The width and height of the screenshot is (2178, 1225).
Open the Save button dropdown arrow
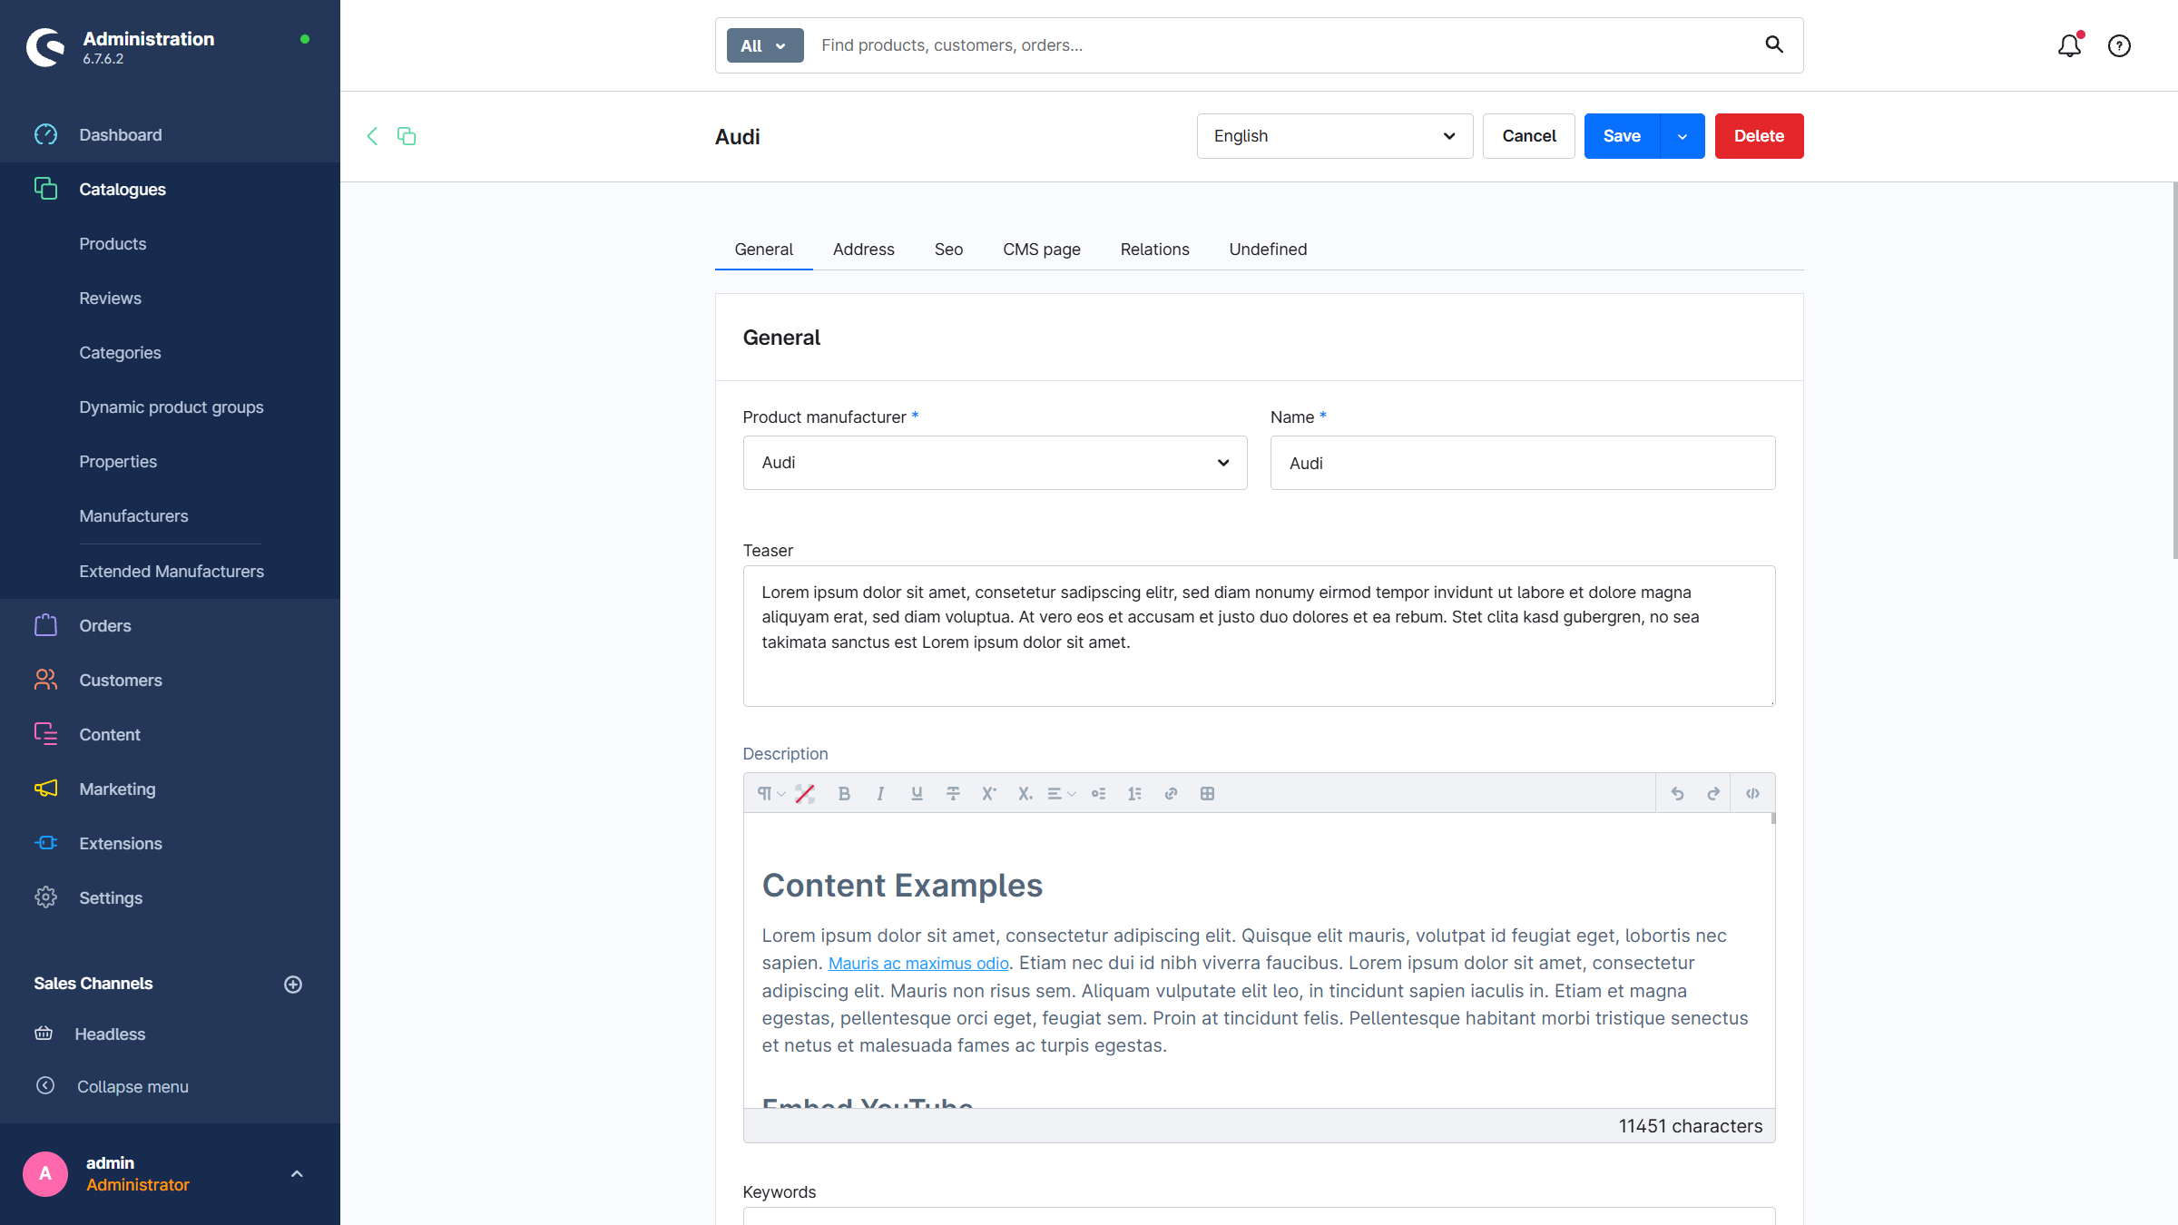tap(1683, 136)
